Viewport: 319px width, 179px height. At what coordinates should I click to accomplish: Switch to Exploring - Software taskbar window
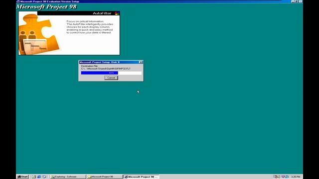pyautogui.click(x=68, y=177)
